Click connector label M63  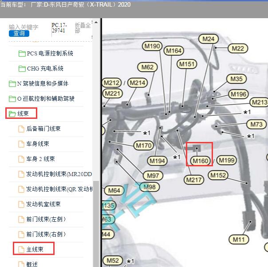click(108, 220)
